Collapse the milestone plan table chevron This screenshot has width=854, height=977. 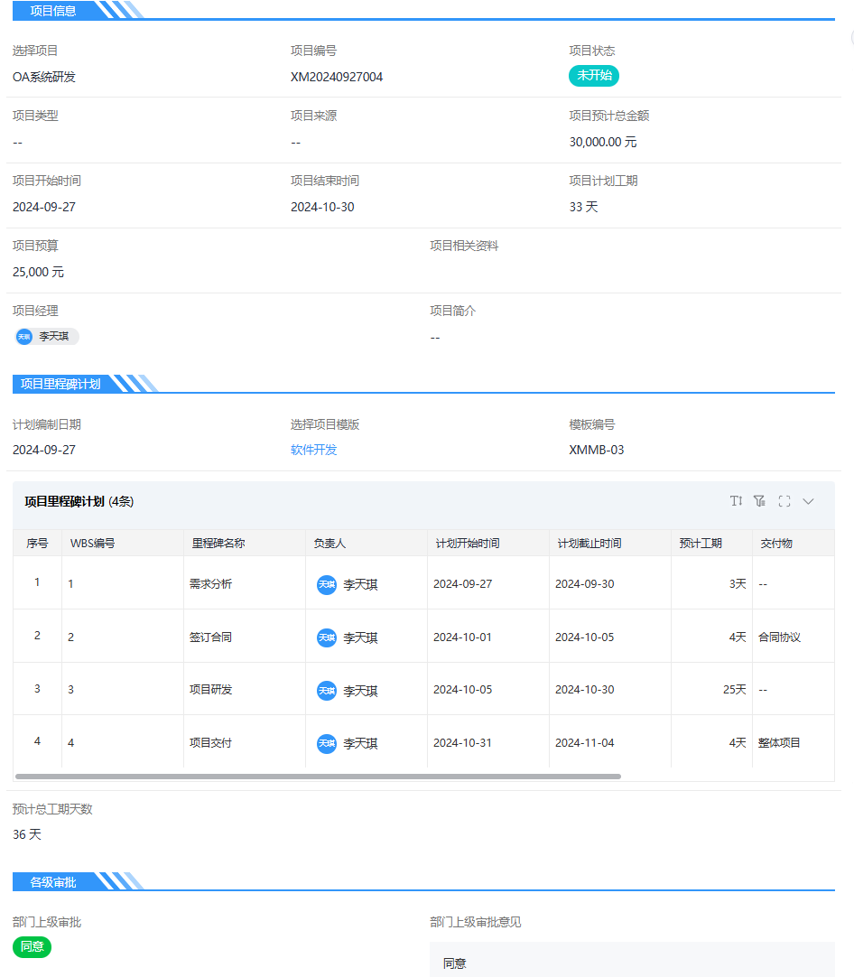(x=808, y=501)
